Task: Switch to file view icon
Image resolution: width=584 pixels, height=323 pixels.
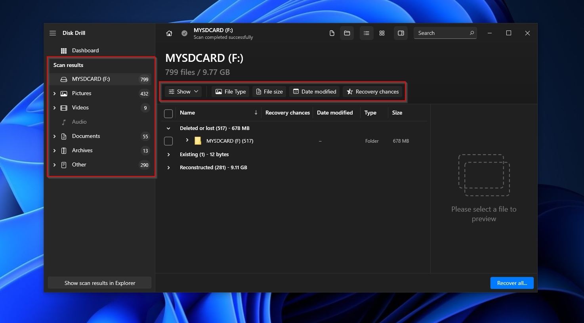Action: click(x=332, y=33)
